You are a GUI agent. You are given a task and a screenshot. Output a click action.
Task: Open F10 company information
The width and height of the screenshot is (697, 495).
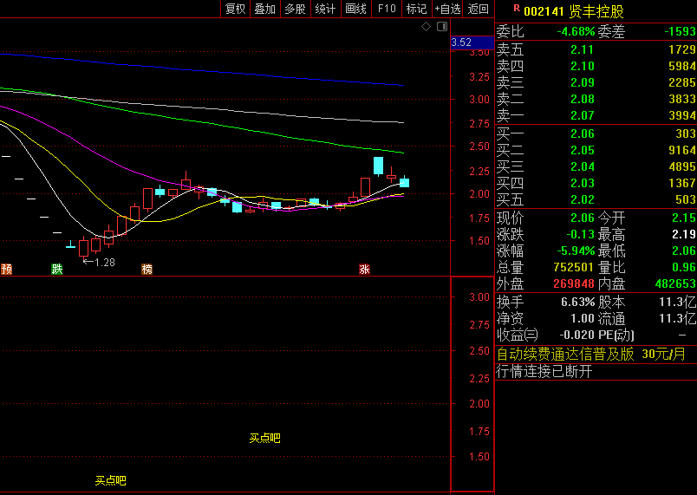coord(387,9)
